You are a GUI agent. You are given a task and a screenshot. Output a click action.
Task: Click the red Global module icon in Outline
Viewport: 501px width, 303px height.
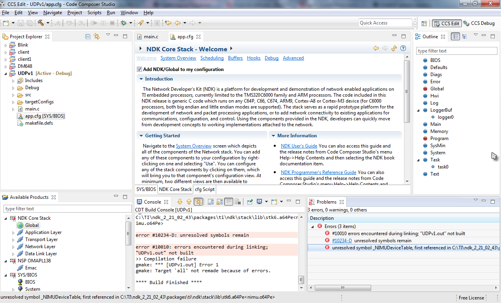425,89
